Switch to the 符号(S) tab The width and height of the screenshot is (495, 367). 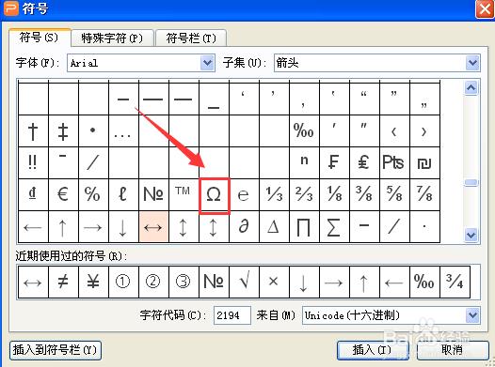click(39, 38)
